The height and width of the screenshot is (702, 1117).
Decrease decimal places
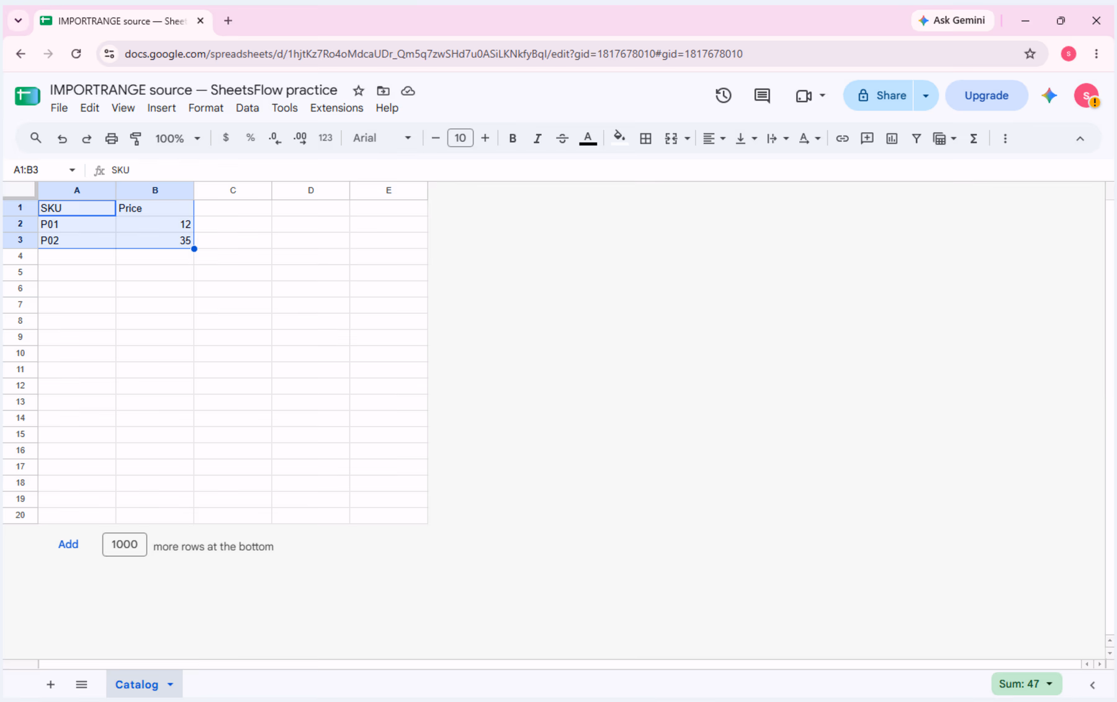pos(275,138)
